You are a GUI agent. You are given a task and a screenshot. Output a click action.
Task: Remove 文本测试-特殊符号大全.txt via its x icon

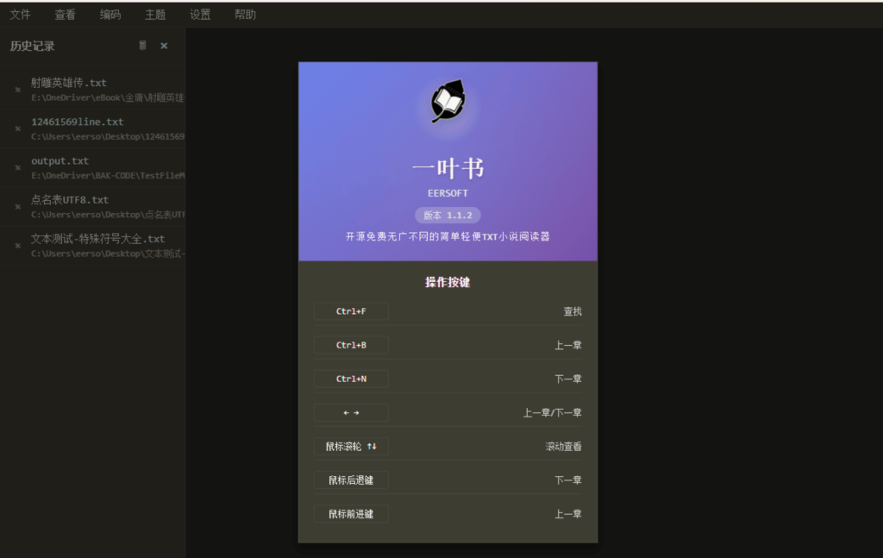(16, 245)
